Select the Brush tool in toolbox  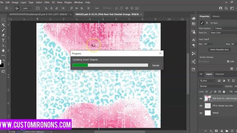(x=3, y=30)
